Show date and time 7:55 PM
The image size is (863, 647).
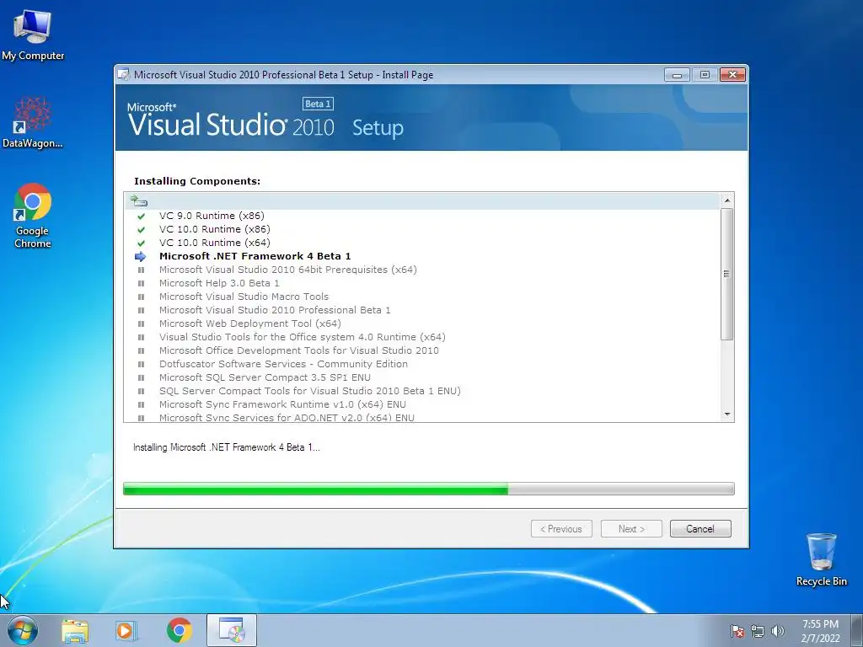point(820,631)
